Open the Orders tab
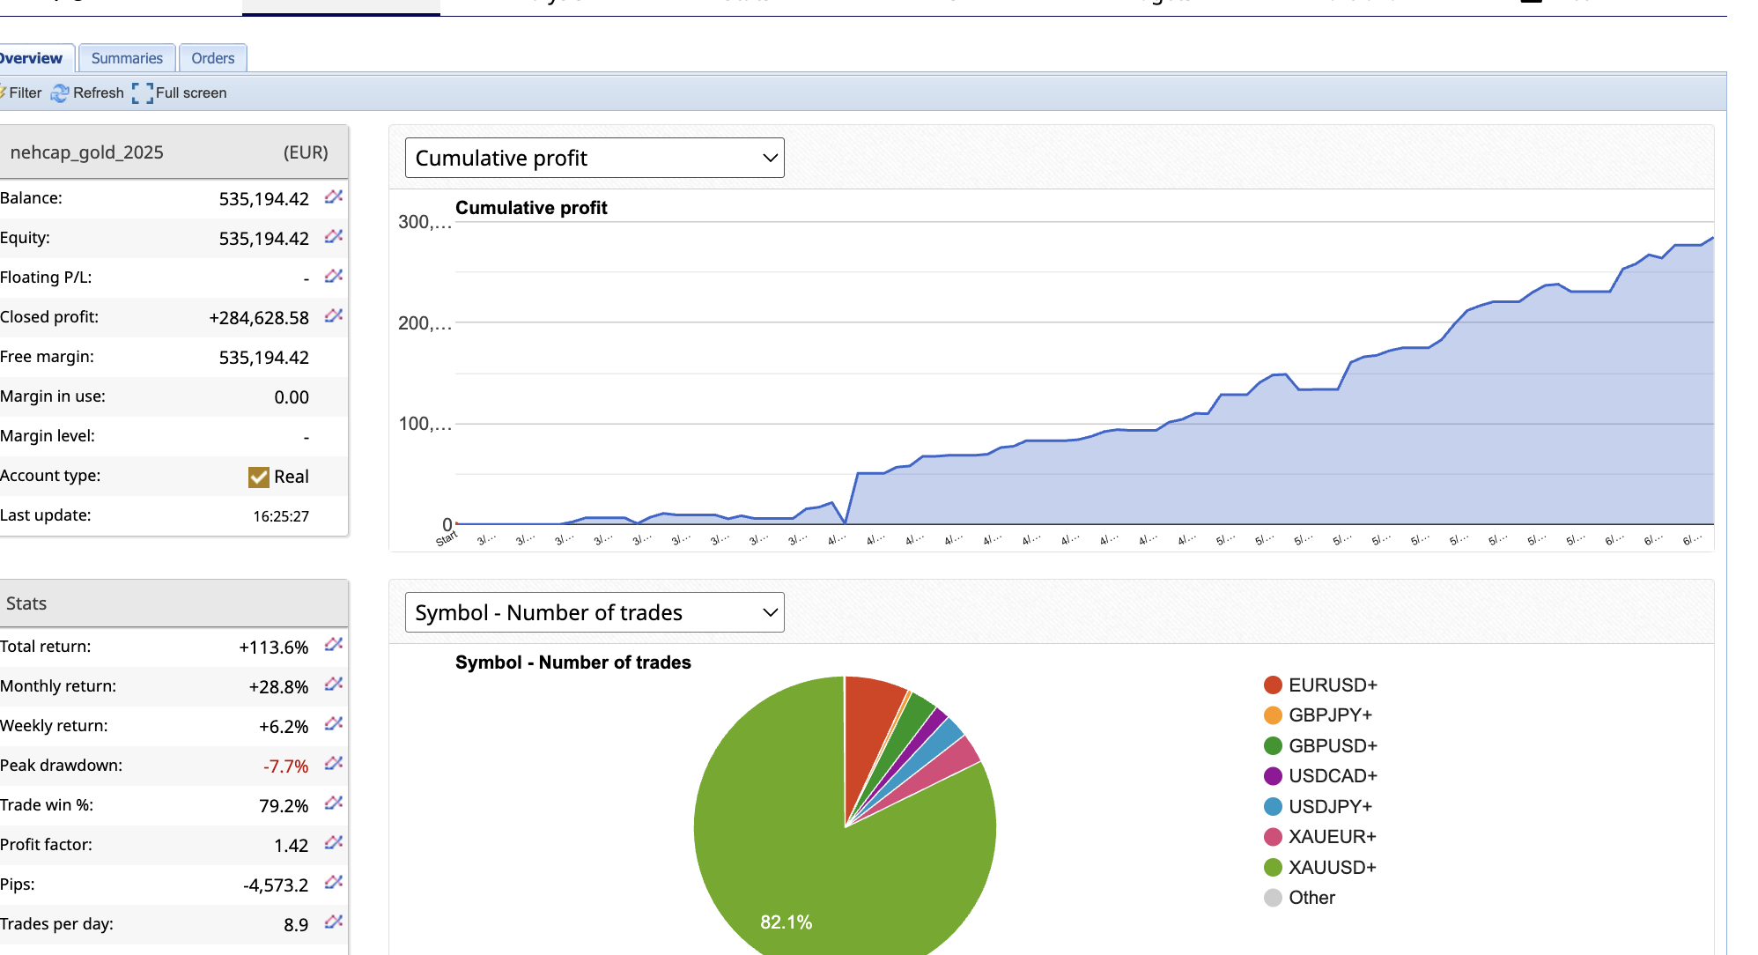The image size is (1758, 955). coord(212,58)
